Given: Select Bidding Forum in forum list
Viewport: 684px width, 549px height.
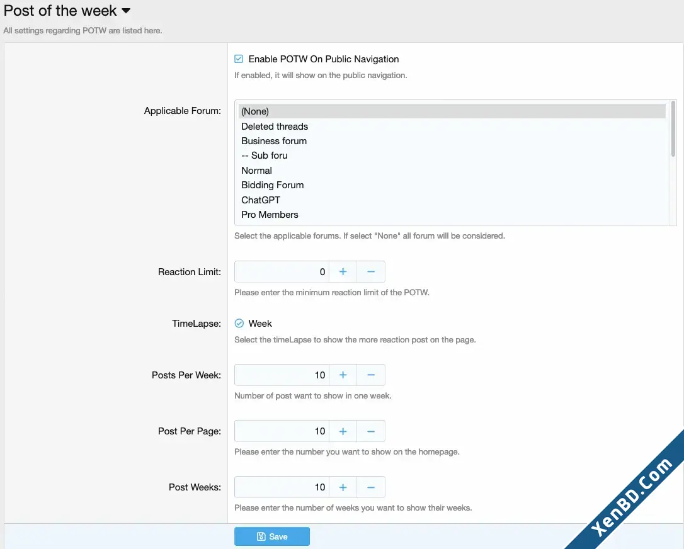Looking at the screenshot, I should coord(452,185).
